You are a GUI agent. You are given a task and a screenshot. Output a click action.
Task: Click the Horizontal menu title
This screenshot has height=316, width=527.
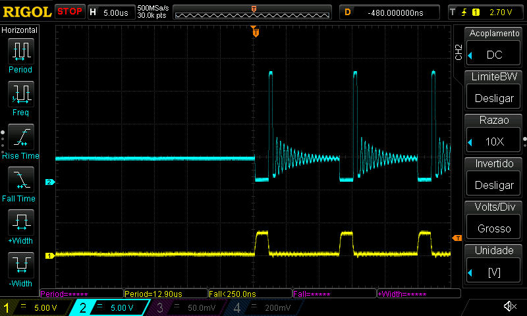pyautogui.click(x=20, y=30)
